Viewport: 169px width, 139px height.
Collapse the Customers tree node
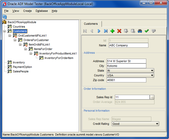4,31
